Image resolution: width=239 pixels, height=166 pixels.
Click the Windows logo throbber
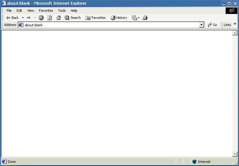coord(232,11)
